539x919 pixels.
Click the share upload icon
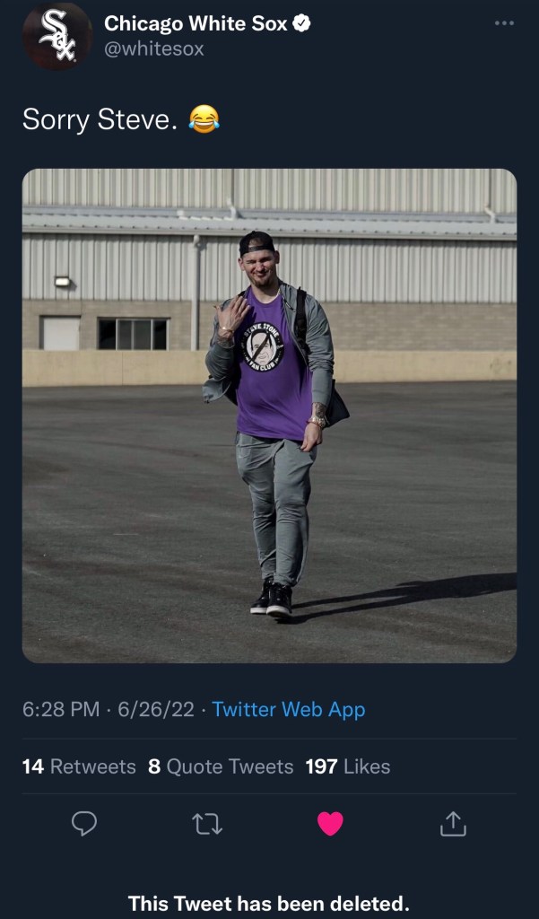click(454, 823)
